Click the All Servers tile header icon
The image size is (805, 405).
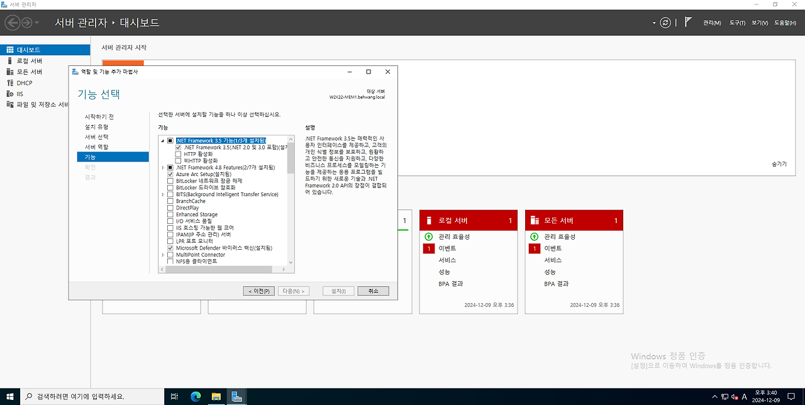[x=535, y=221]
